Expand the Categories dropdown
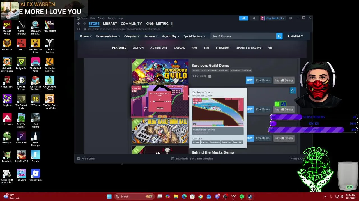This screenshot has width=359, height=201. [x=132, y=36]
